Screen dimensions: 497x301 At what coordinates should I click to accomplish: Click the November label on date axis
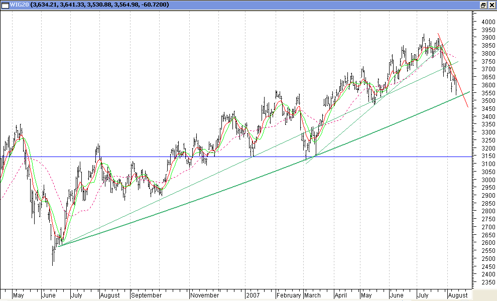point(205,295)
